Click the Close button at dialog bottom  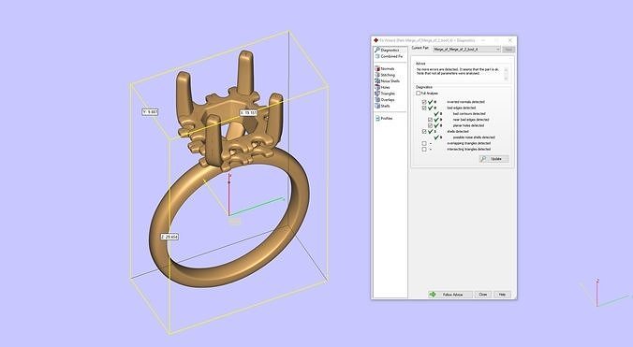click(x=483, y=295)
